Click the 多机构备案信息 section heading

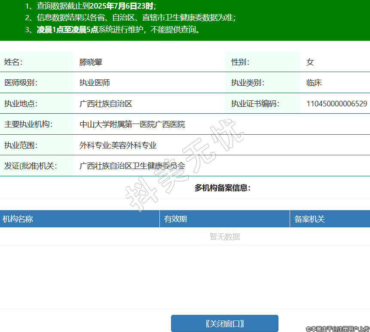click(222, 188)
